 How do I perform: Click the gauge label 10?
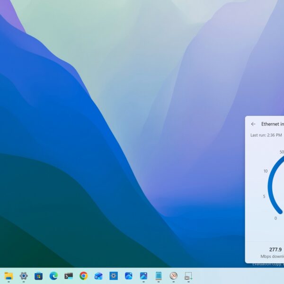coord(266,171)
